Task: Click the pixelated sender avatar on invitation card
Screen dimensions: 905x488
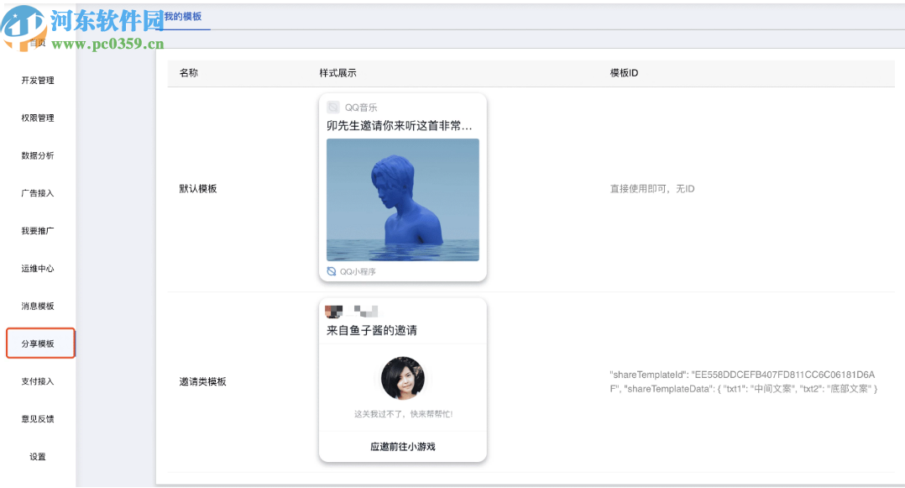Action: [333, 311]
